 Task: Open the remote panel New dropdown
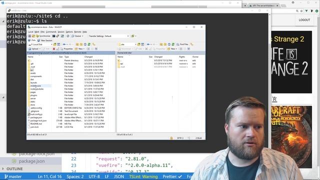click(172, 49)
